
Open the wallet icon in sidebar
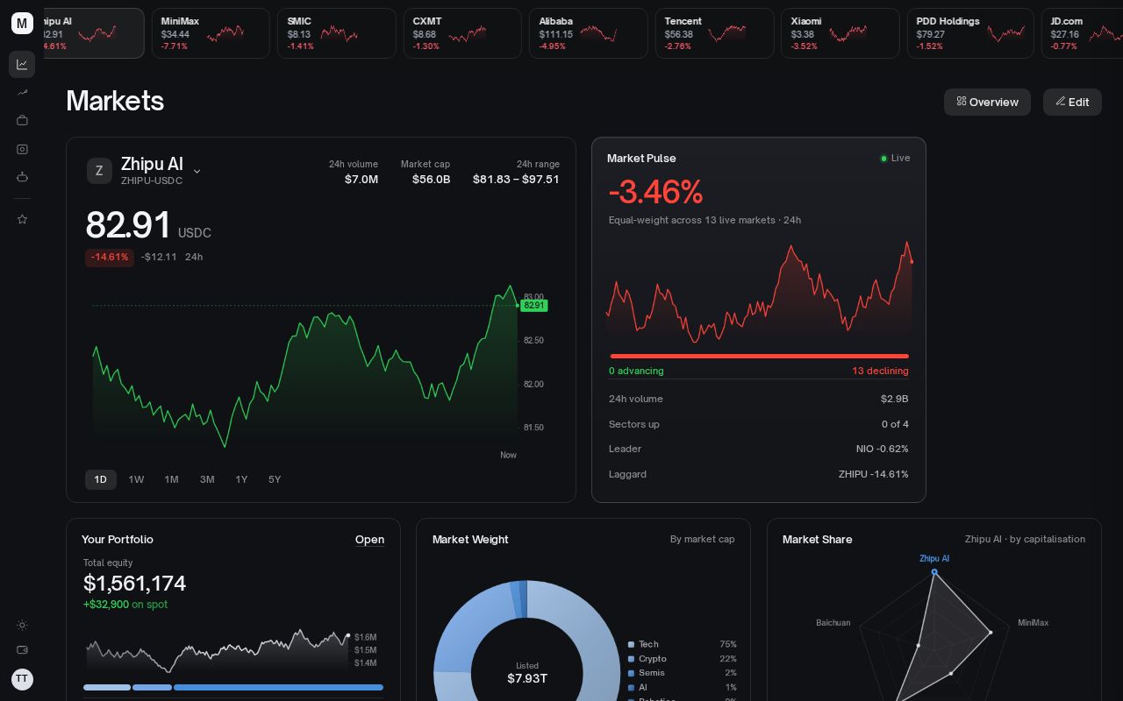[x=22, y=649]
